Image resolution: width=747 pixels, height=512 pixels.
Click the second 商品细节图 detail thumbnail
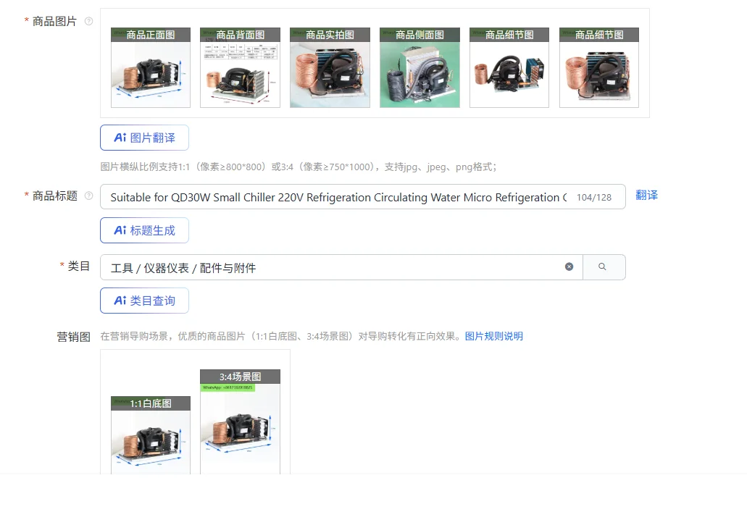pyautogui.click(x=599, y=67)
